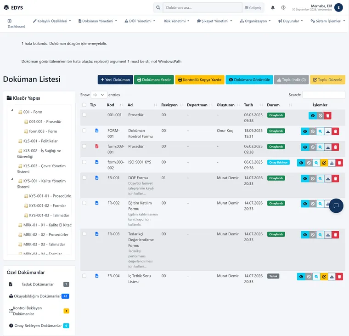Sort table by Departman column

(x=199, y=105)
